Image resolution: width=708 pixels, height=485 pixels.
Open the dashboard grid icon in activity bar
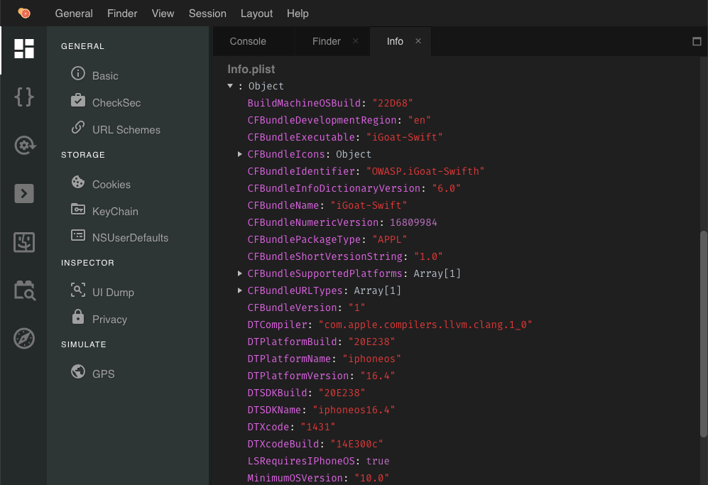click(23, 49)
